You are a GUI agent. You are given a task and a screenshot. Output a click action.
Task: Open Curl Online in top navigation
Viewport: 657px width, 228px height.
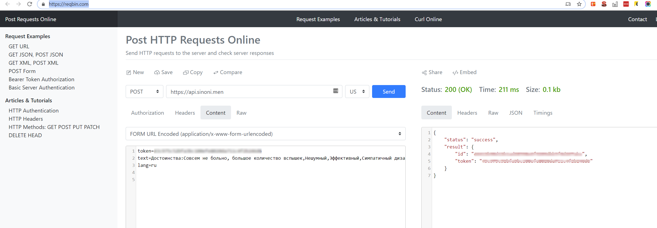coord(428,19)
